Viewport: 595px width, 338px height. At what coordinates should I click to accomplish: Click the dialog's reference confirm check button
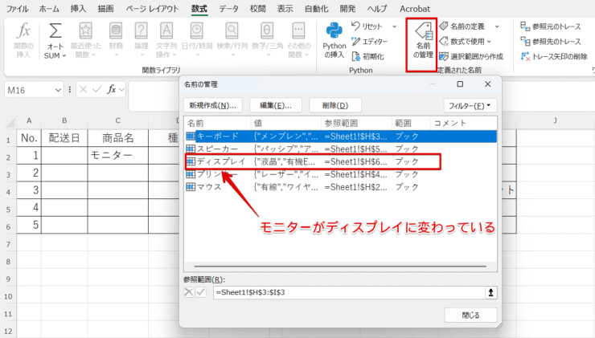(201, 292)
